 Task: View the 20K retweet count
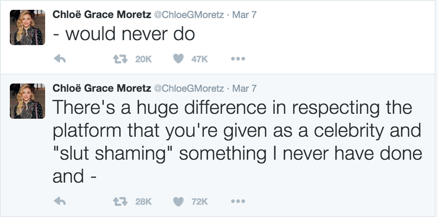pyautogui.click(x=143, y=59)
